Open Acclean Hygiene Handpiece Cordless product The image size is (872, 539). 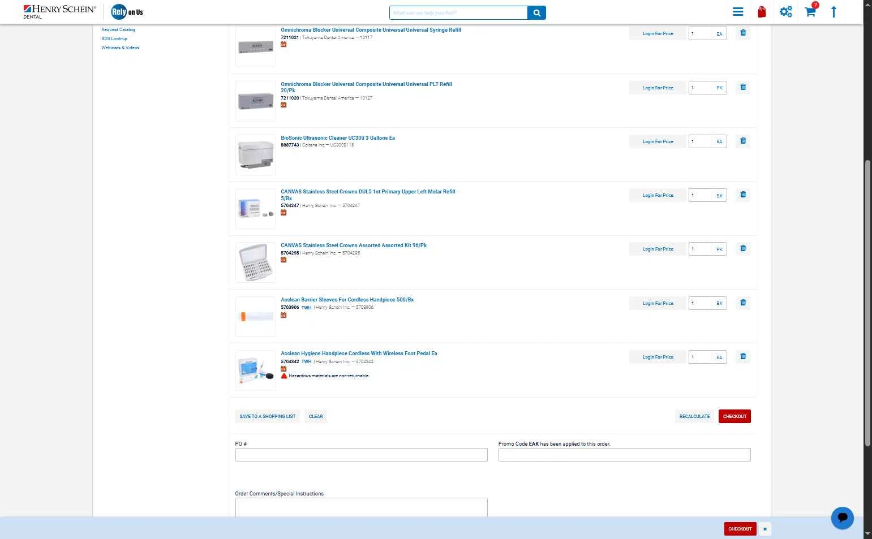(359, 353)
